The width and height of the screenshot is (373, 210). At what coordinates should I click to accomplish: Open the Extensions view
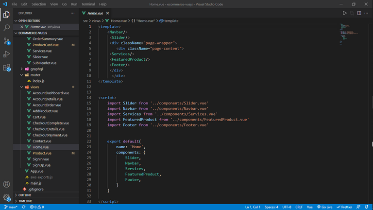pos(6,68)
